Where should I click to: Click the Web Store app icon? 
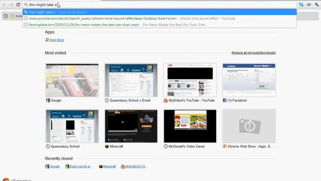[x=47, y=40]
